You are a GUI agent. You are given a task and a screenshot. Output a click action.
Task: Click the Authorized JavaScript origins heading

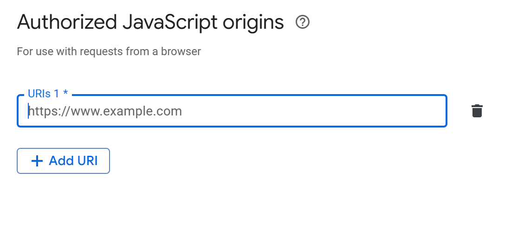coord(150,22)
